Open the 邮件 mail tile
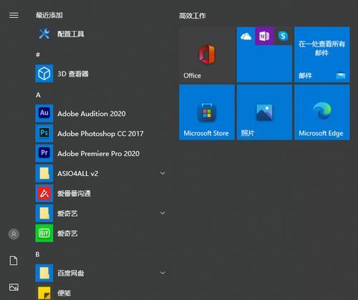This screenshot has height=300, width=358. point(322,54)
